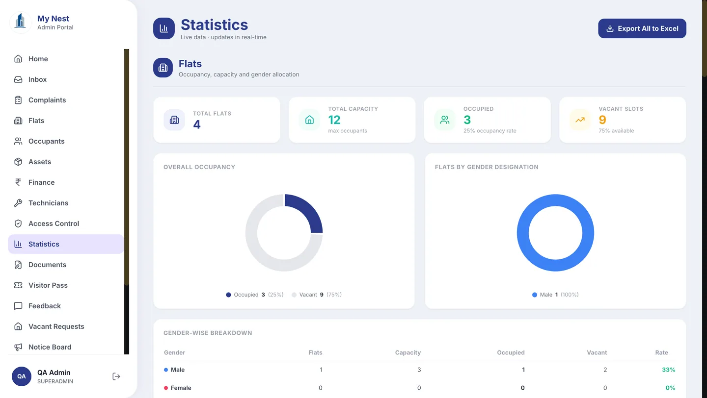Screen dimensions: 707x398
Task: Go to the Finance page
Action: tap(66, 182)
